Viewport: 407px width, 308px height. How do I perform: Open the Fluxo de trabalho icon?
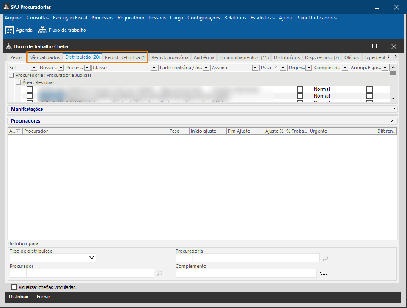(x=42, y=30)
